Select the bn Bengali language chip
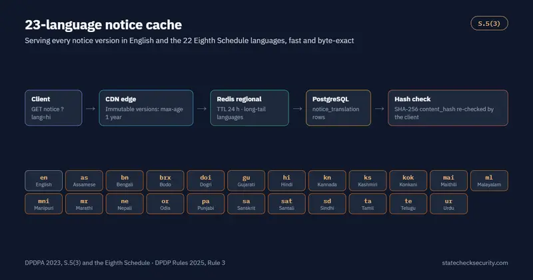Screen dimensions: 533x280 pyautogui.click(x=125, y=181)
